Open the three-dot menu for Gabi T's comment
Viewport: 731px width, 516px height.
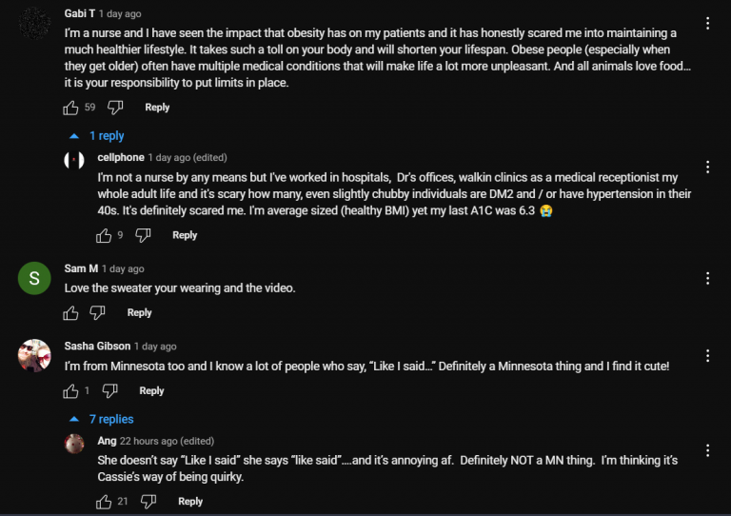point(708,23)
